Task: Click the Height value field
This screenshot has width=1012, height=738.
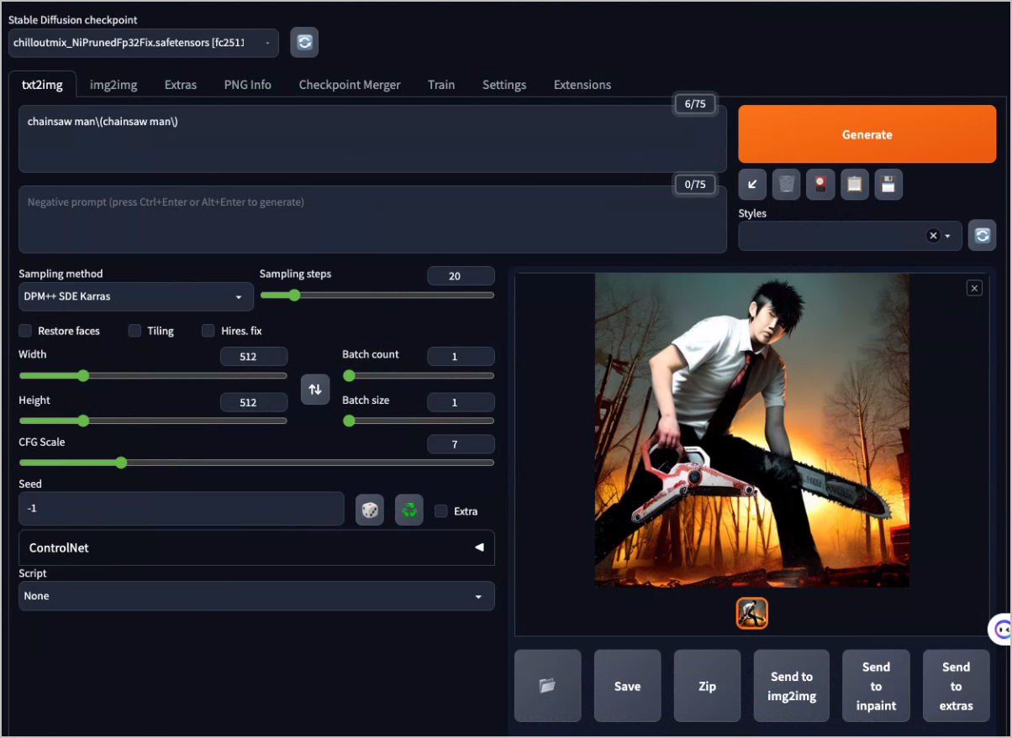Action: (x=254, y=402)
